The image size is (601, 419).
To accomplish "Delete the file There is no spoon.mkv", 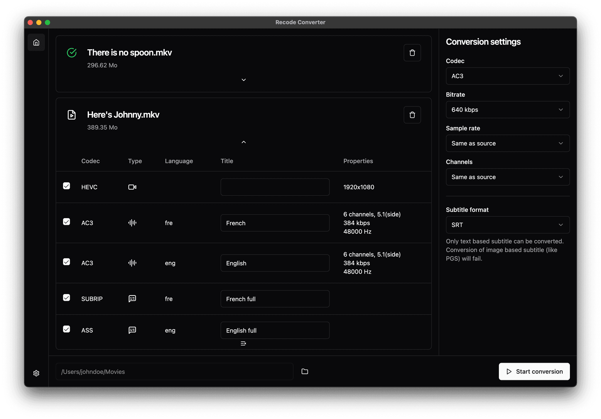I will pos(412,52).
